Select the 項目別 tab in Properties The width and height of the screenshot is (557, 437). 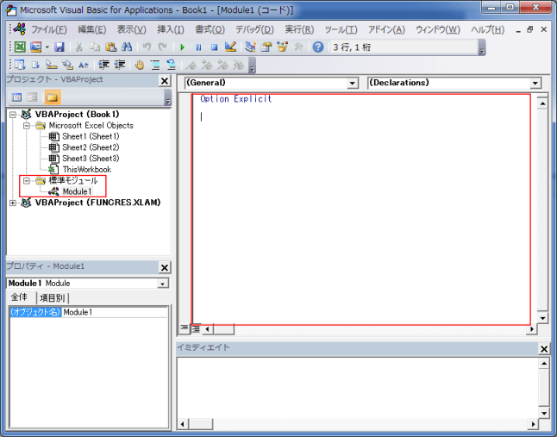[53, 298]
